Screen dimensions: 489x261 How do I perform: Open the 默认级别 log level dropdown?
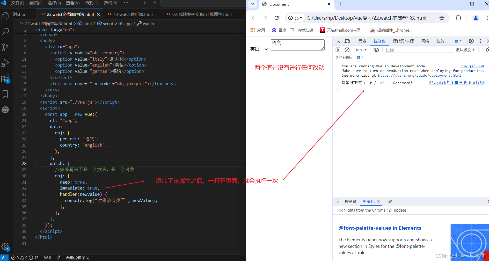pos(465,50)
